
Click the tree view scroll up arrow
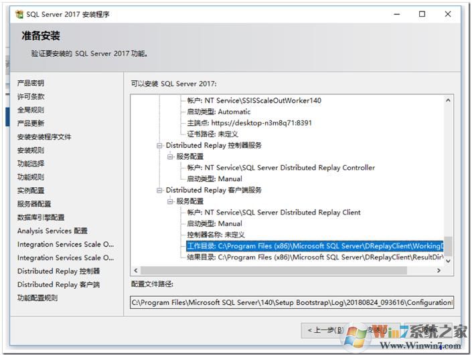[x=448, y=100]
